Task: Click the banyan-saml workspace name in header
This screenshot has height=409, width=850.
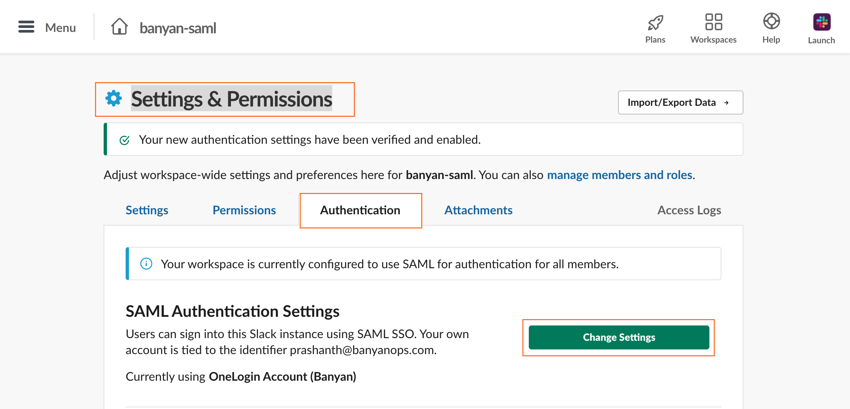Action: 178,28
